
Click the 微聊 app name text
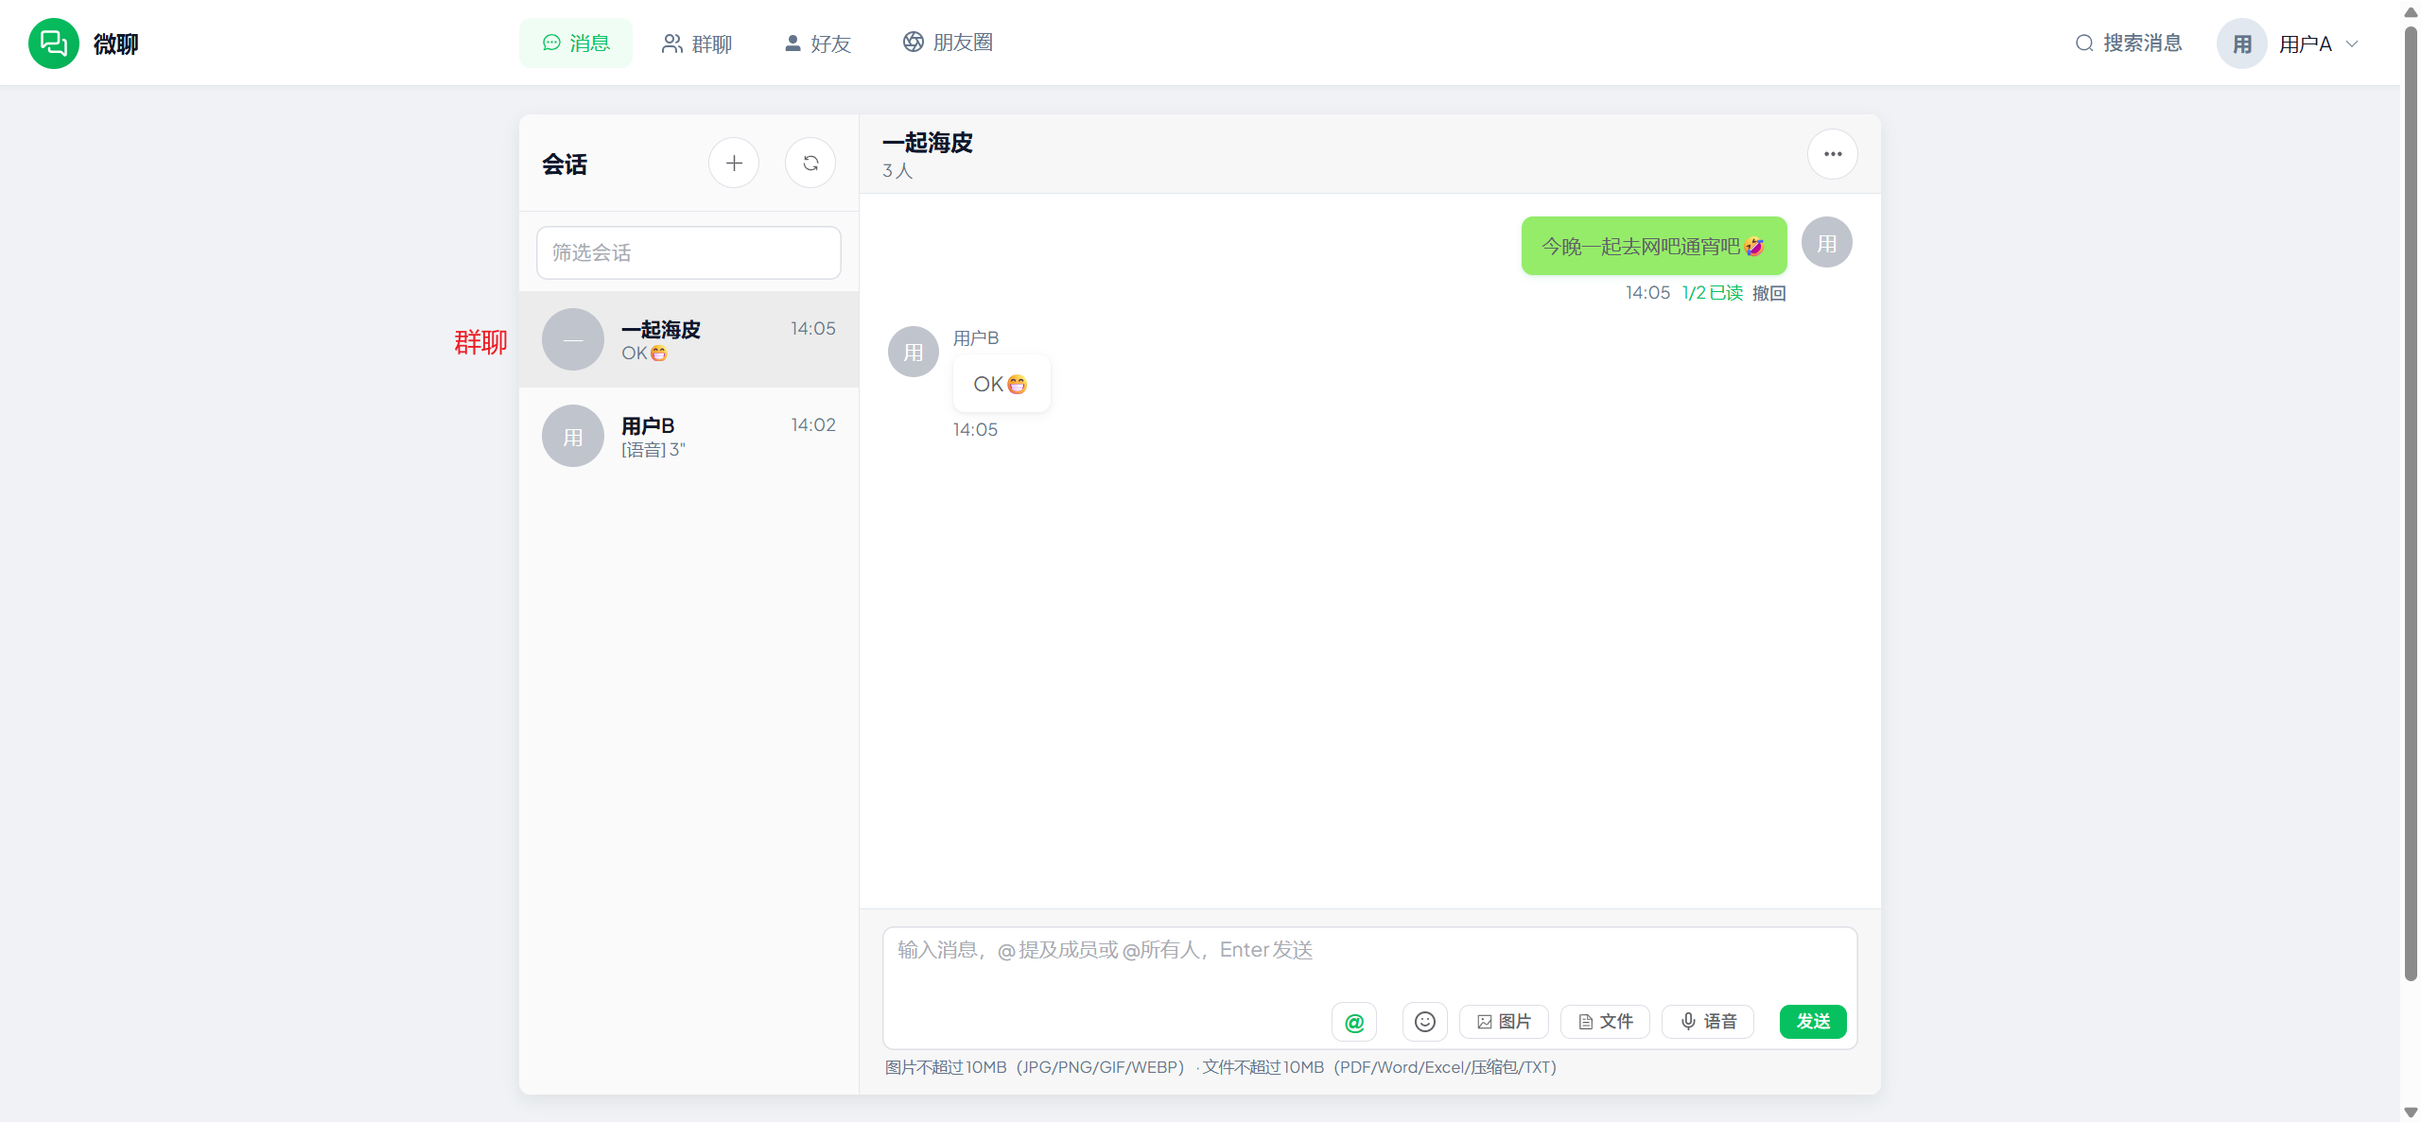point(116,43)
